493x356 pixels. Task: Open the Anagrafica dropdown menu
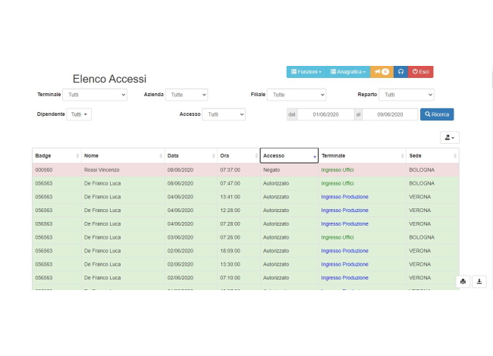(348, 72)
